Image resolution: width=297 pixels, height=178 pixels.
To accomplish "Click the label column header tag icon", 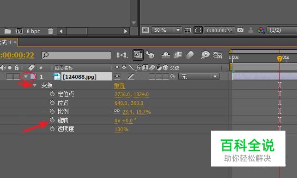I will [31, 68].
